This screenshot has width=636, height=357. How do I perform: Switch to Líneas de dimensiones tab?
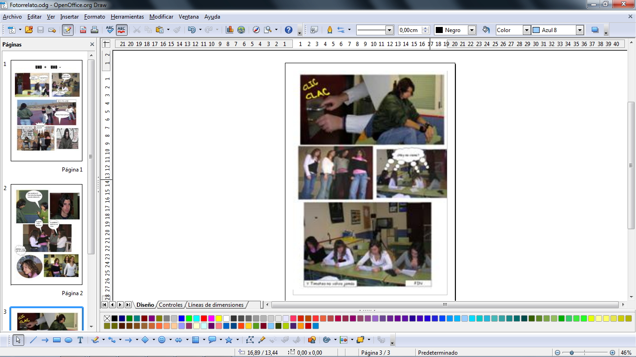tap(216, 305)
